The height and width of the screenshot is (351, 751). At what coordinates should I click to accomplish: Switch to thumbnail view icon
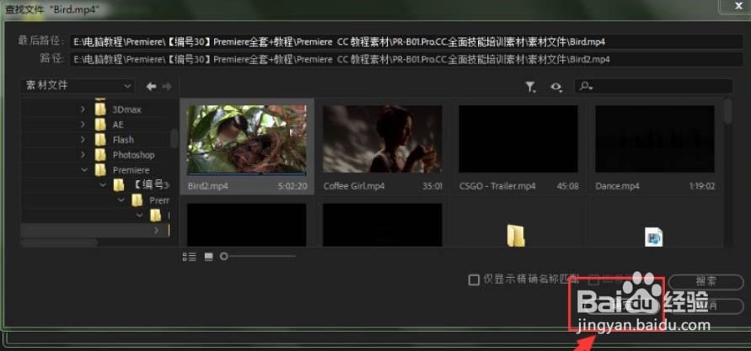pos(208,257)
